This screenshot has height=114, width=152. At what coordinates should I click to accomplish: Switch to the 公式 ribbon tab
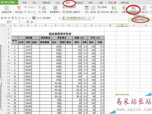[x=57, y=3]
